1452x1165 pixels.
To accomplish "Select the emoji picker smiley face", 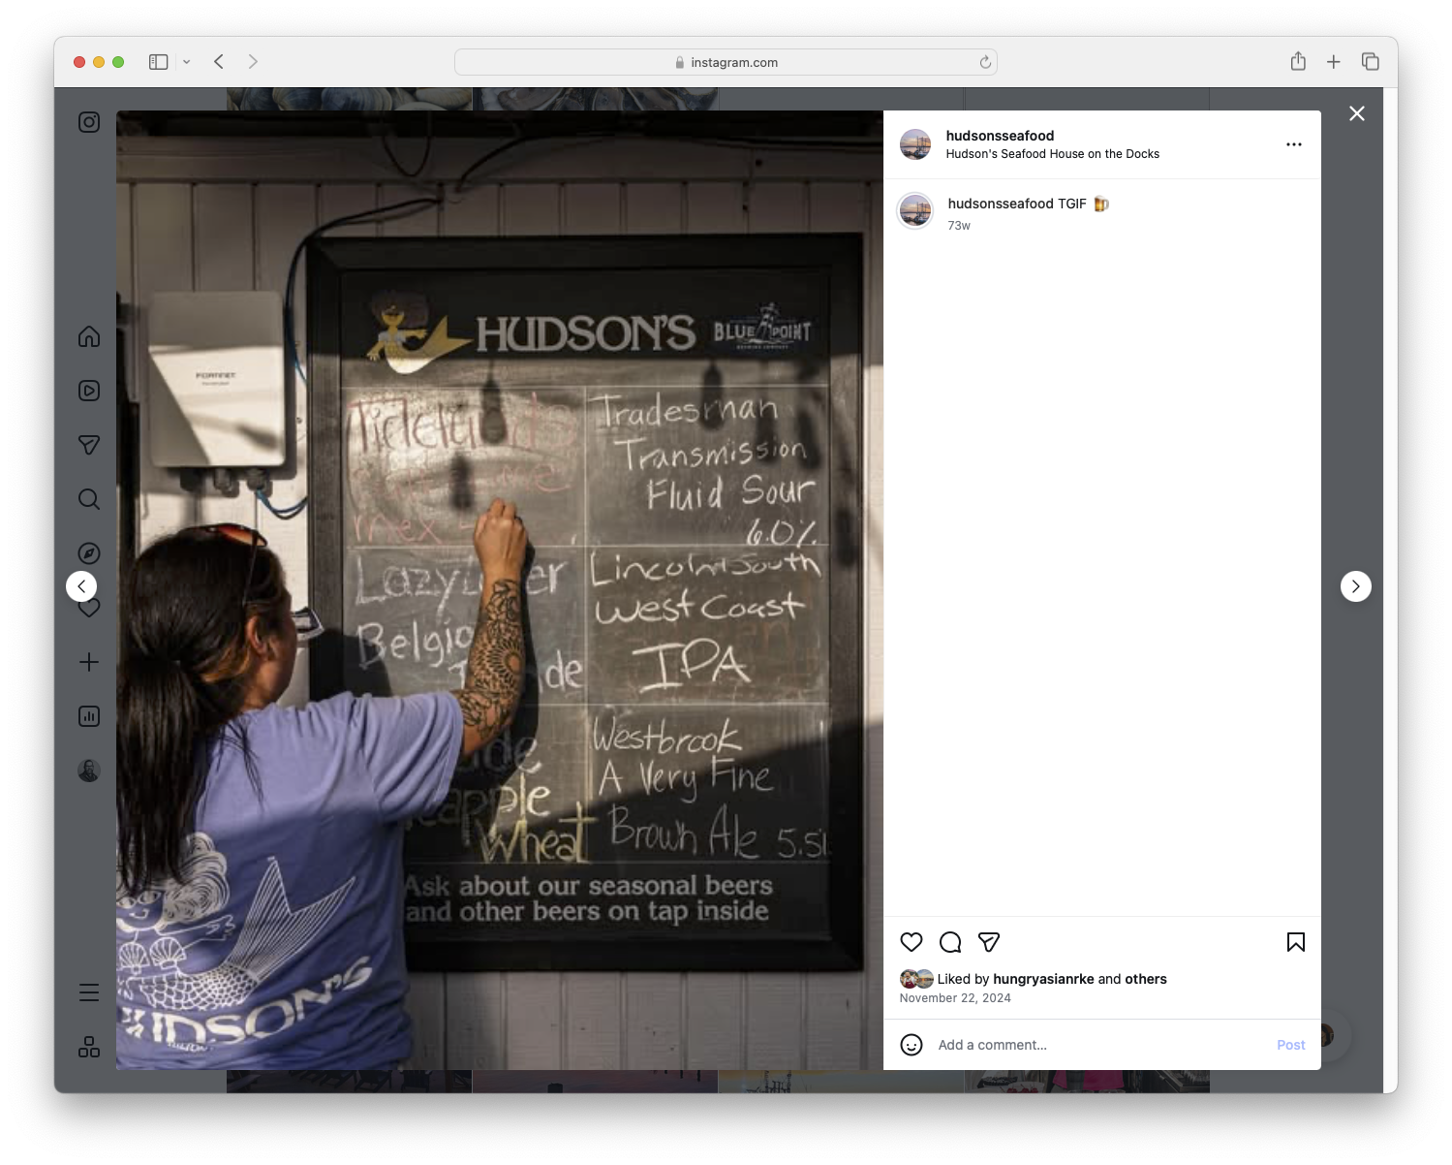I will coord(911,1045).
